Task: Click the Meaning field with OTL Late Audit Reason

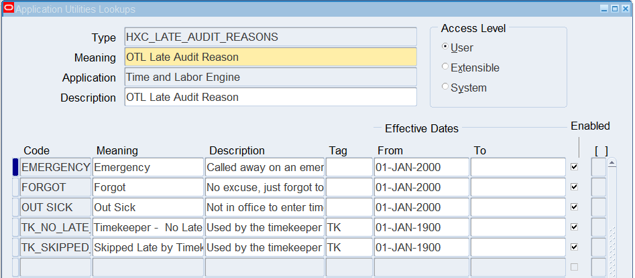Action: [270, 57]
